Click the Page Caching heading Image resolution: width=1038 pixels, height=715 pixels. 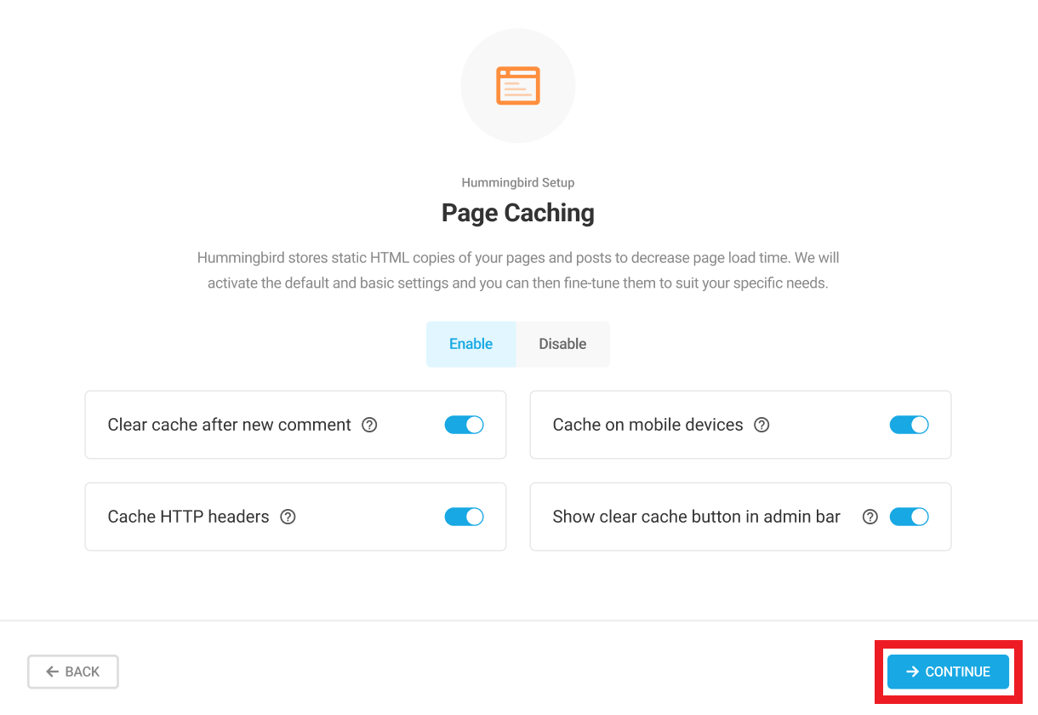(x=517, y=213)
